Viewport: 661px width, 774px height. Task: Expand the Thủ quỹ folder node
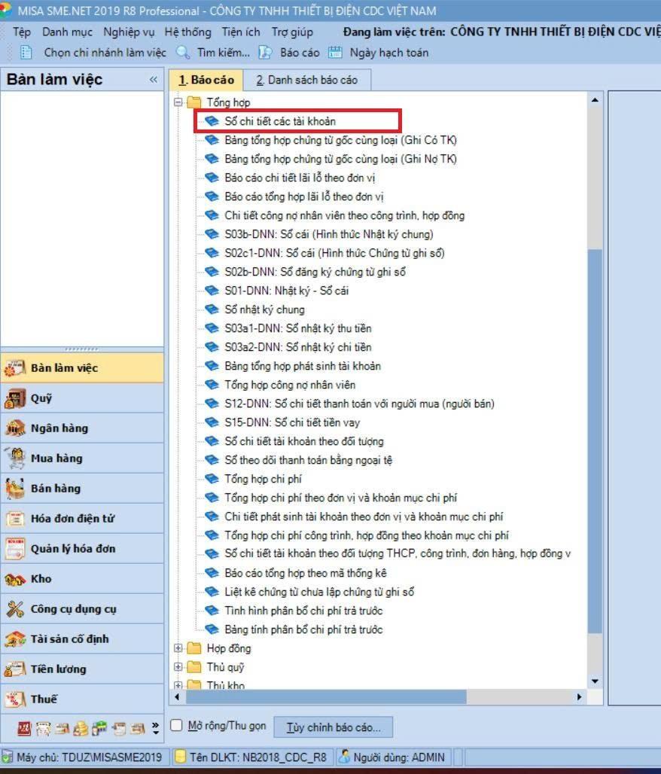tap(178, 667)
